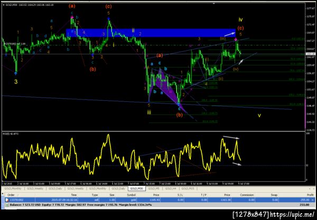The width and height of the screenshot is (317, 220).
Task: Sort orders by the Size column header
Action: point(112,195)
